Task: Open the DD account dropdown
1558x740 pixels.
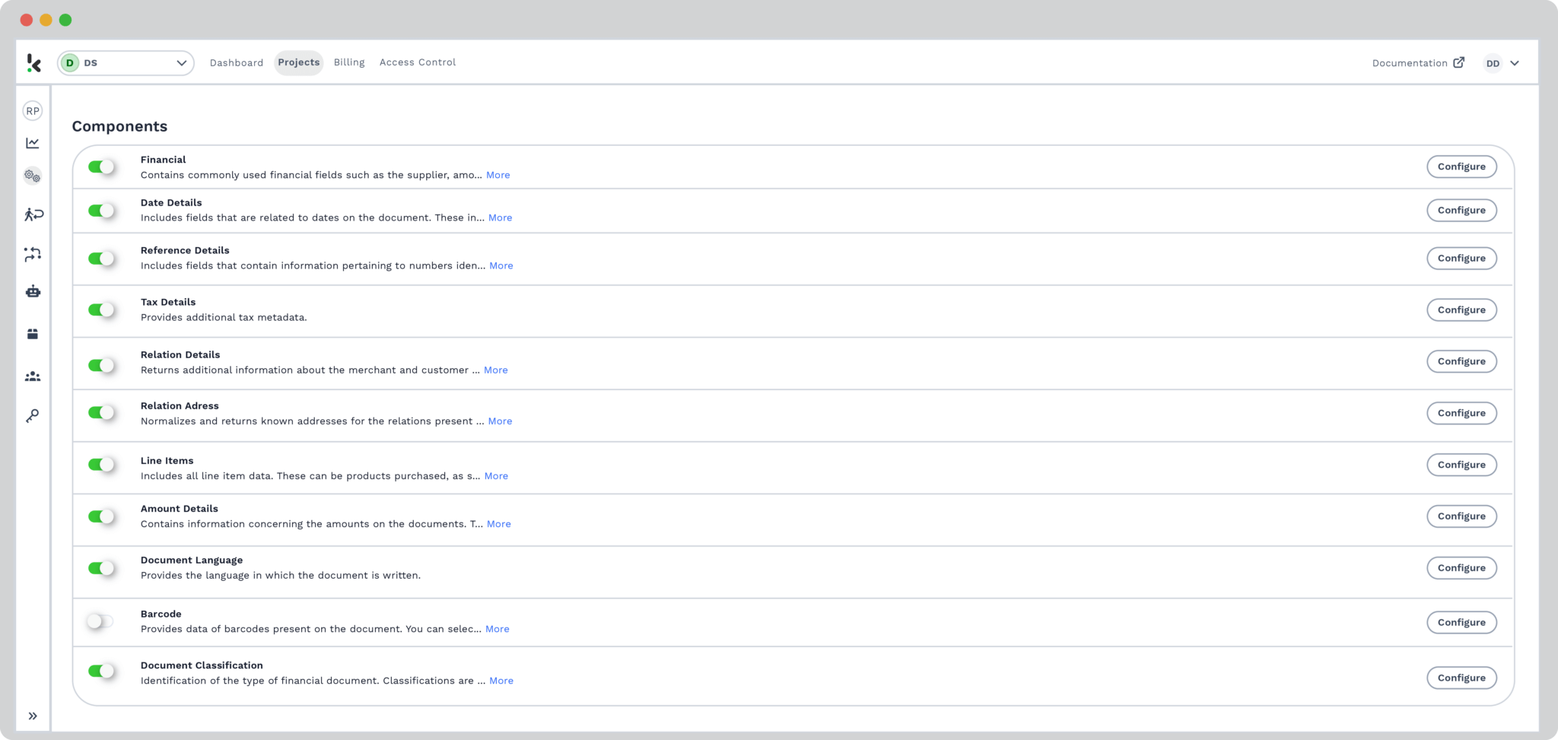Action: [x=1501, y=63]
